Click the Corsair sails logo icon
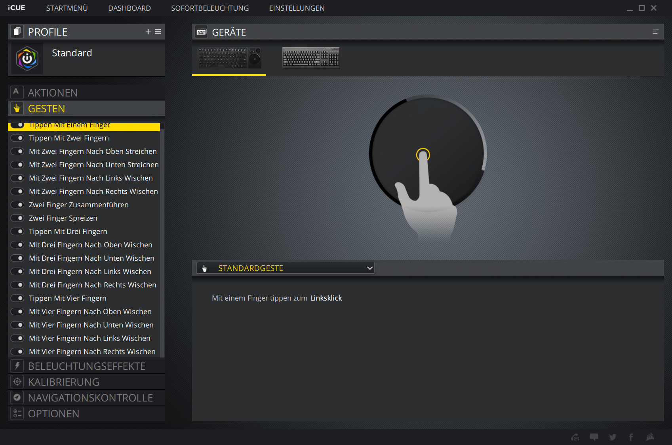 click(650, 437)
